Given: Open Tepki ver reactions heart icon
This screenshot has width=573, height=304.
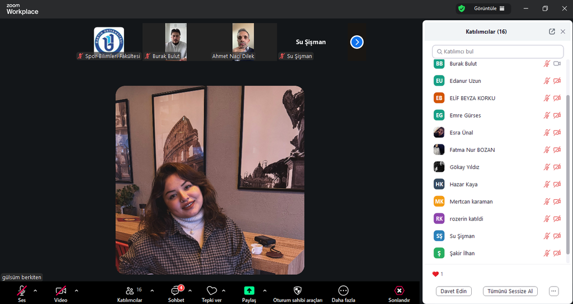Looking at the screenshot, I should (212, 291).
